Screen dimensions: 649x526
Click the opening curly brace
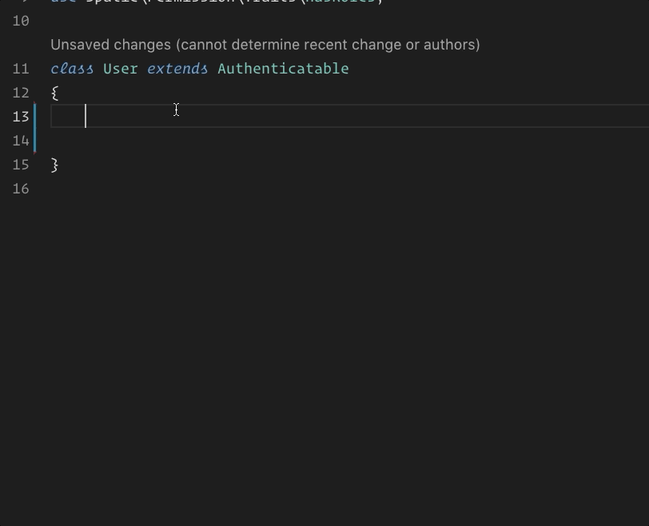(x=54, y=93)
